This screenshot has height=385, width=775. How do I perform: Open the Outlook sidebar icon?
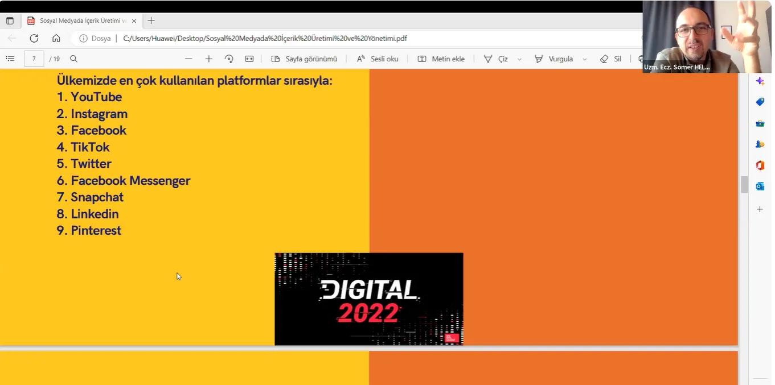(760, 186)
